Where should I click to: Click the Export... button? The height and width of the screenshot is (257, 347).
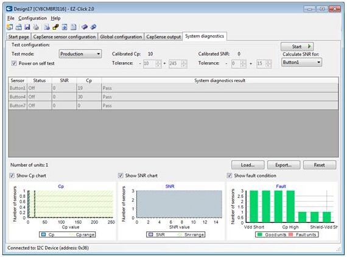(x=284, y=165)
